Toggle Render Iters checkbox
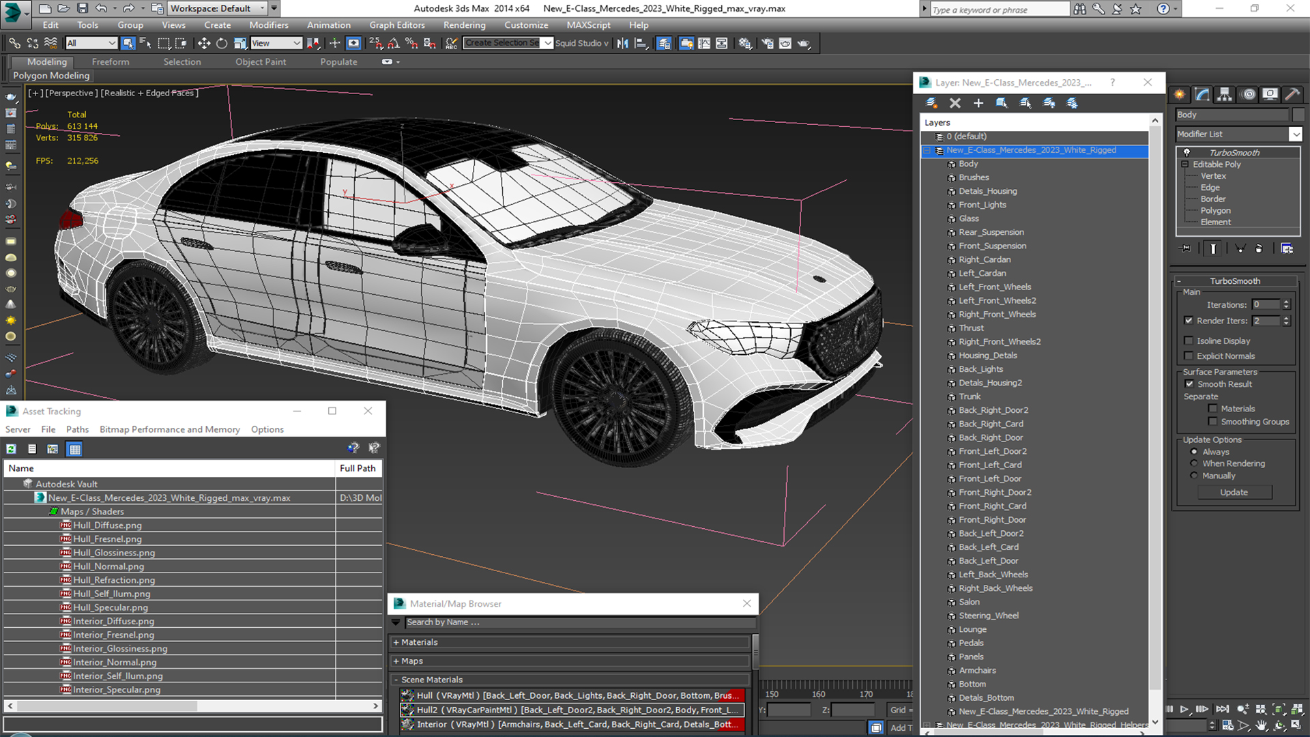Viewport: 1310px width, 737px height. (x=1189, y=321)
